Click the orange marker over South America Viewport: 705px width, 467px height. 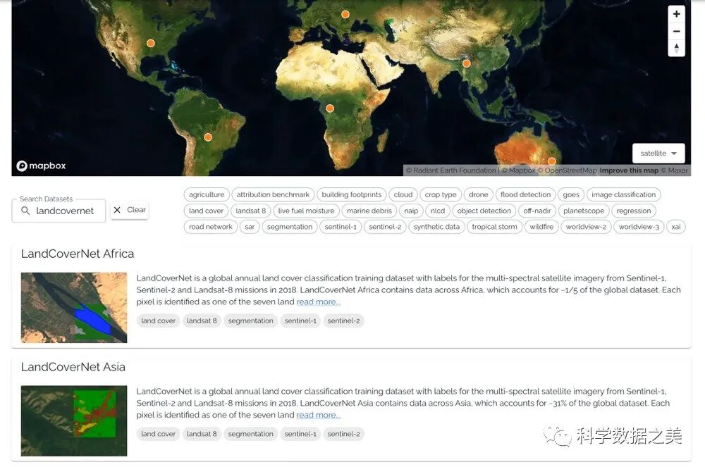(x=208, y=137)
